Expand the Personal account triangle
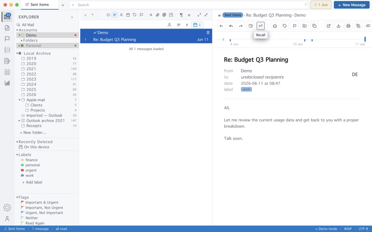 (x=19, y=45)
